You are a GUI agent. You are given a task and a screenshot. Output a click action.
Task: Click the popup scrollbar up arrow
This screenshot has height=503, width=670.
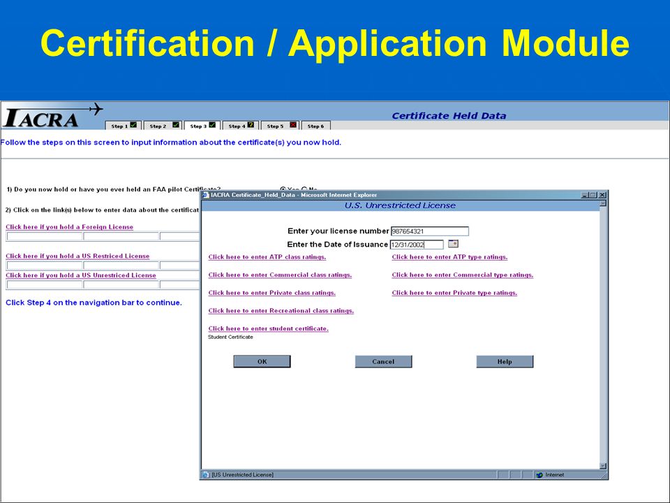point(603,203)
